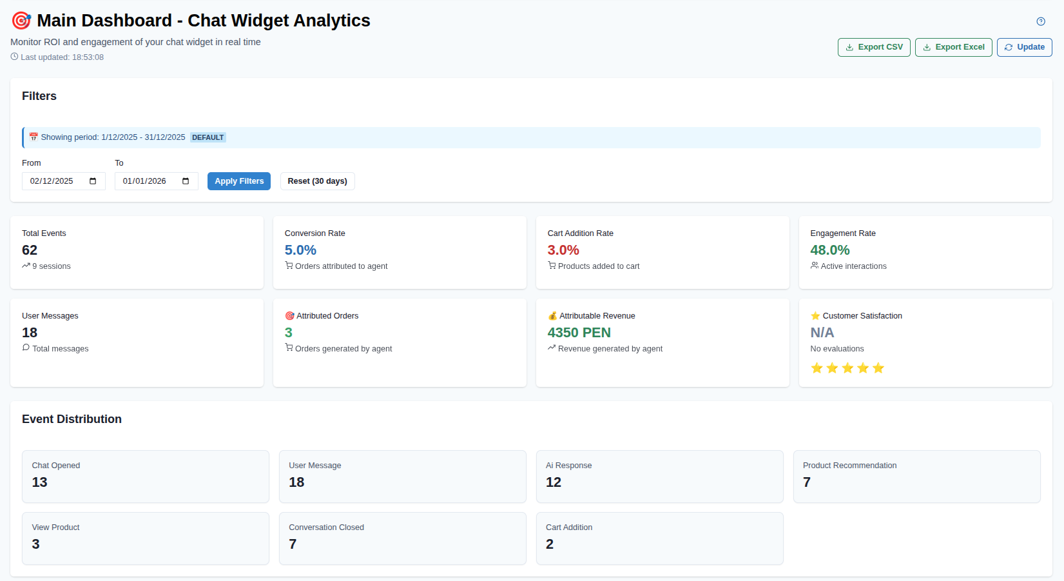Image resolution: width=1064 pixels, height=581 pixels.
Task: Click the download icon on Export CSV
Action: coord(849,47)
